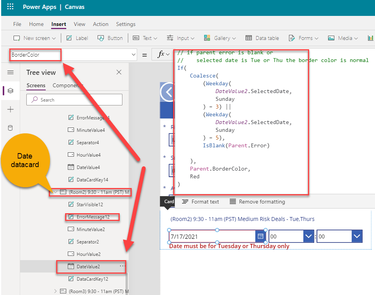This screenshot has height=295, width=375.
Task: Click the ellipsis next to DateValue2
Action: [x=122, y=266]
